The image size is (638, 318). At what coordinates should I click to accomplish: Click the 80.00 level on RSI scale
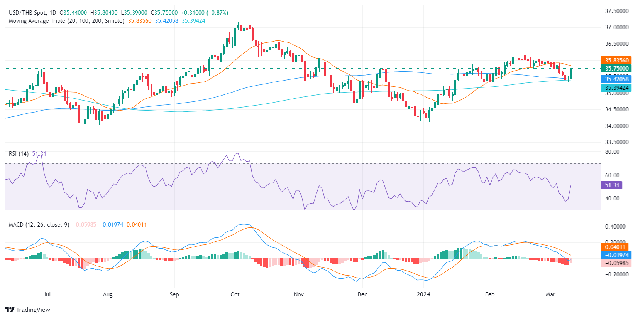(x=612, y=152)
